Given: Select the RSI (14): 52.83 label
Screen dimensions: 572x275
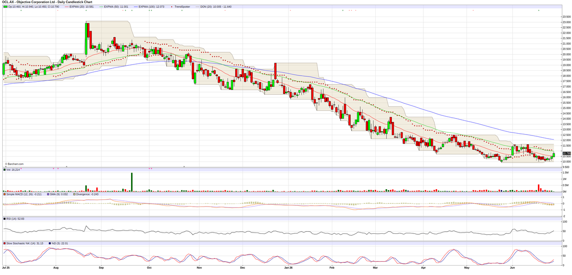Looking at the screenshot, I should pos(15,219).
